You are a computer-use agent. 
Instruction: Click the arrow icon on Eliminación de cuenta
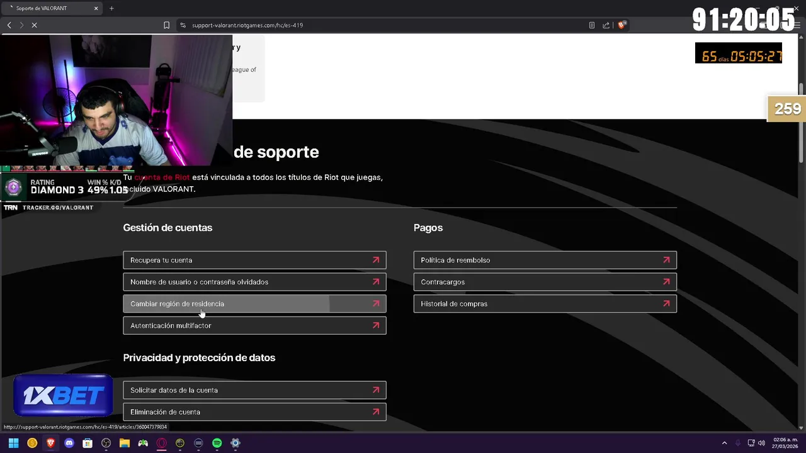tap(376, 412)
